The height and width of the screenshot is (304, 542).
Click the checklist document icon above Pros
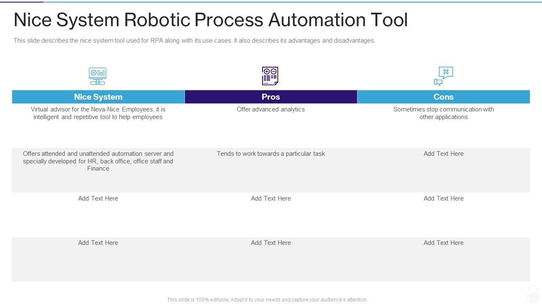point(270,76)
